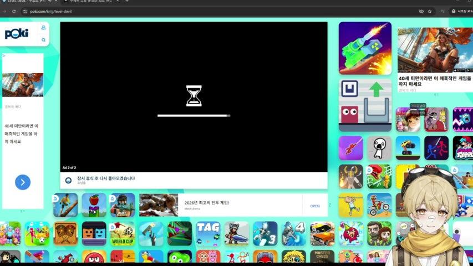Open the green slime blob game thumbnail

(180, 257)
